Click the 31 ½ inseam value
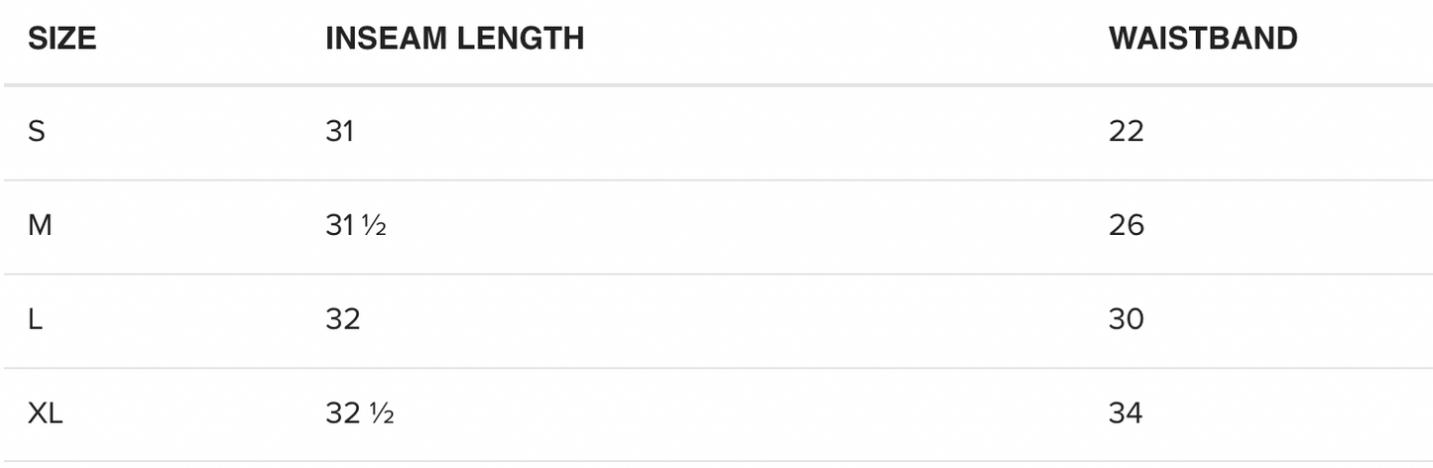Viewport: 1433px width, 468px height. [x=355, y=226]
